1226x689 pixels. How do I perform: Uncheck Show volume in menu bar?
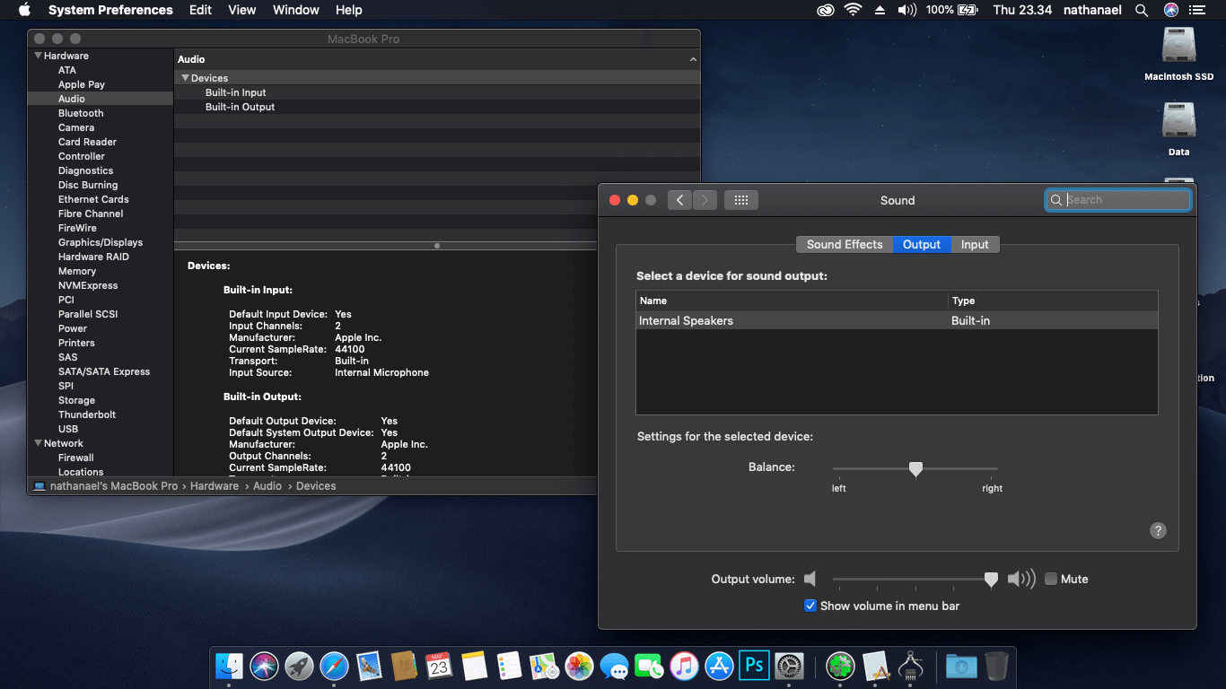point(810,606)
